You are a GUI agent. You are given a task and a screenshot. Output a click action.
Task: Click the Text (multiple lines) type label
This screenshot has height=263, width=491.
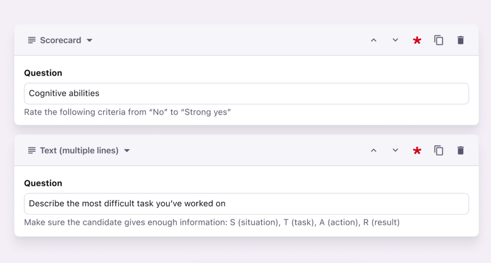(79, 150)
